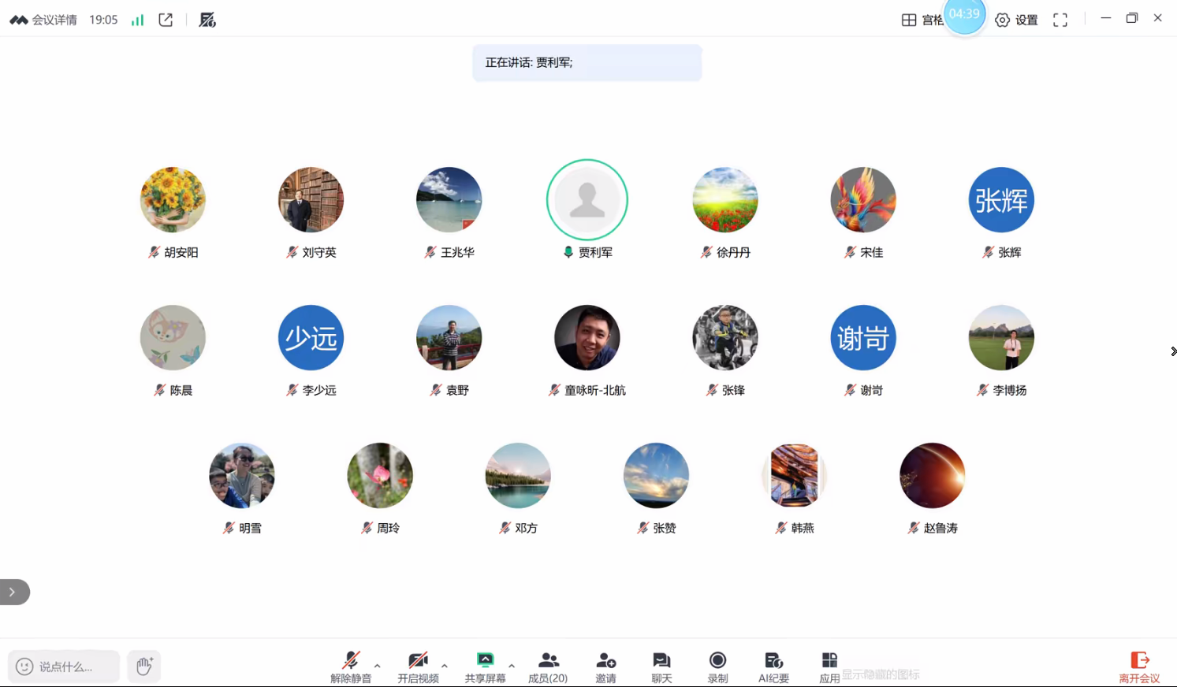Open 会议详情 meeting details
Viewport: 1177px width, 687px height.
[44, 20]
